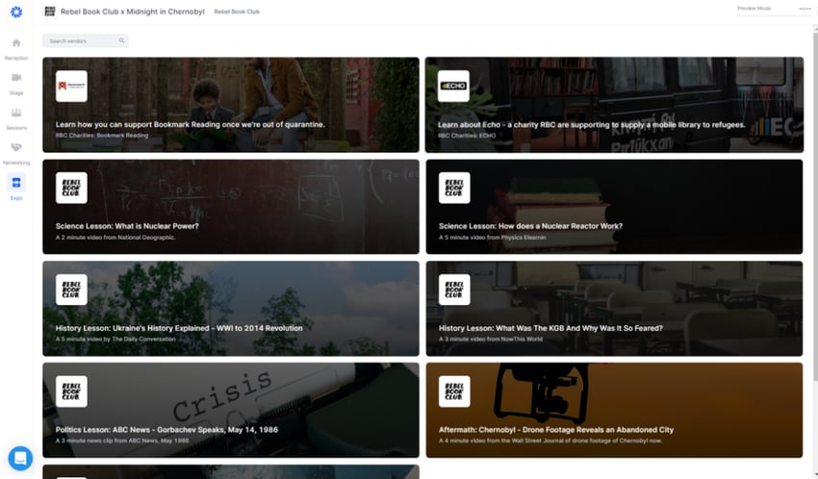Open Gorbachev Speaks politics lesson card

tap(231, 410)
